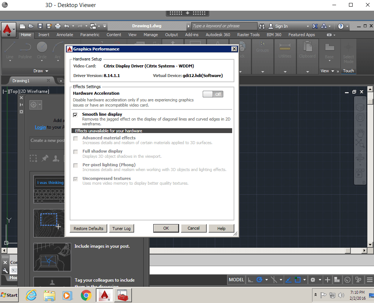
Task: Click the Plot printer icon
Action: (x=58, y=26)
